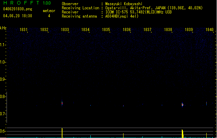Screen dimensions: 217x138
Task: Click the date stamp 04.06.20 18:30
Action: coord(18,16)
